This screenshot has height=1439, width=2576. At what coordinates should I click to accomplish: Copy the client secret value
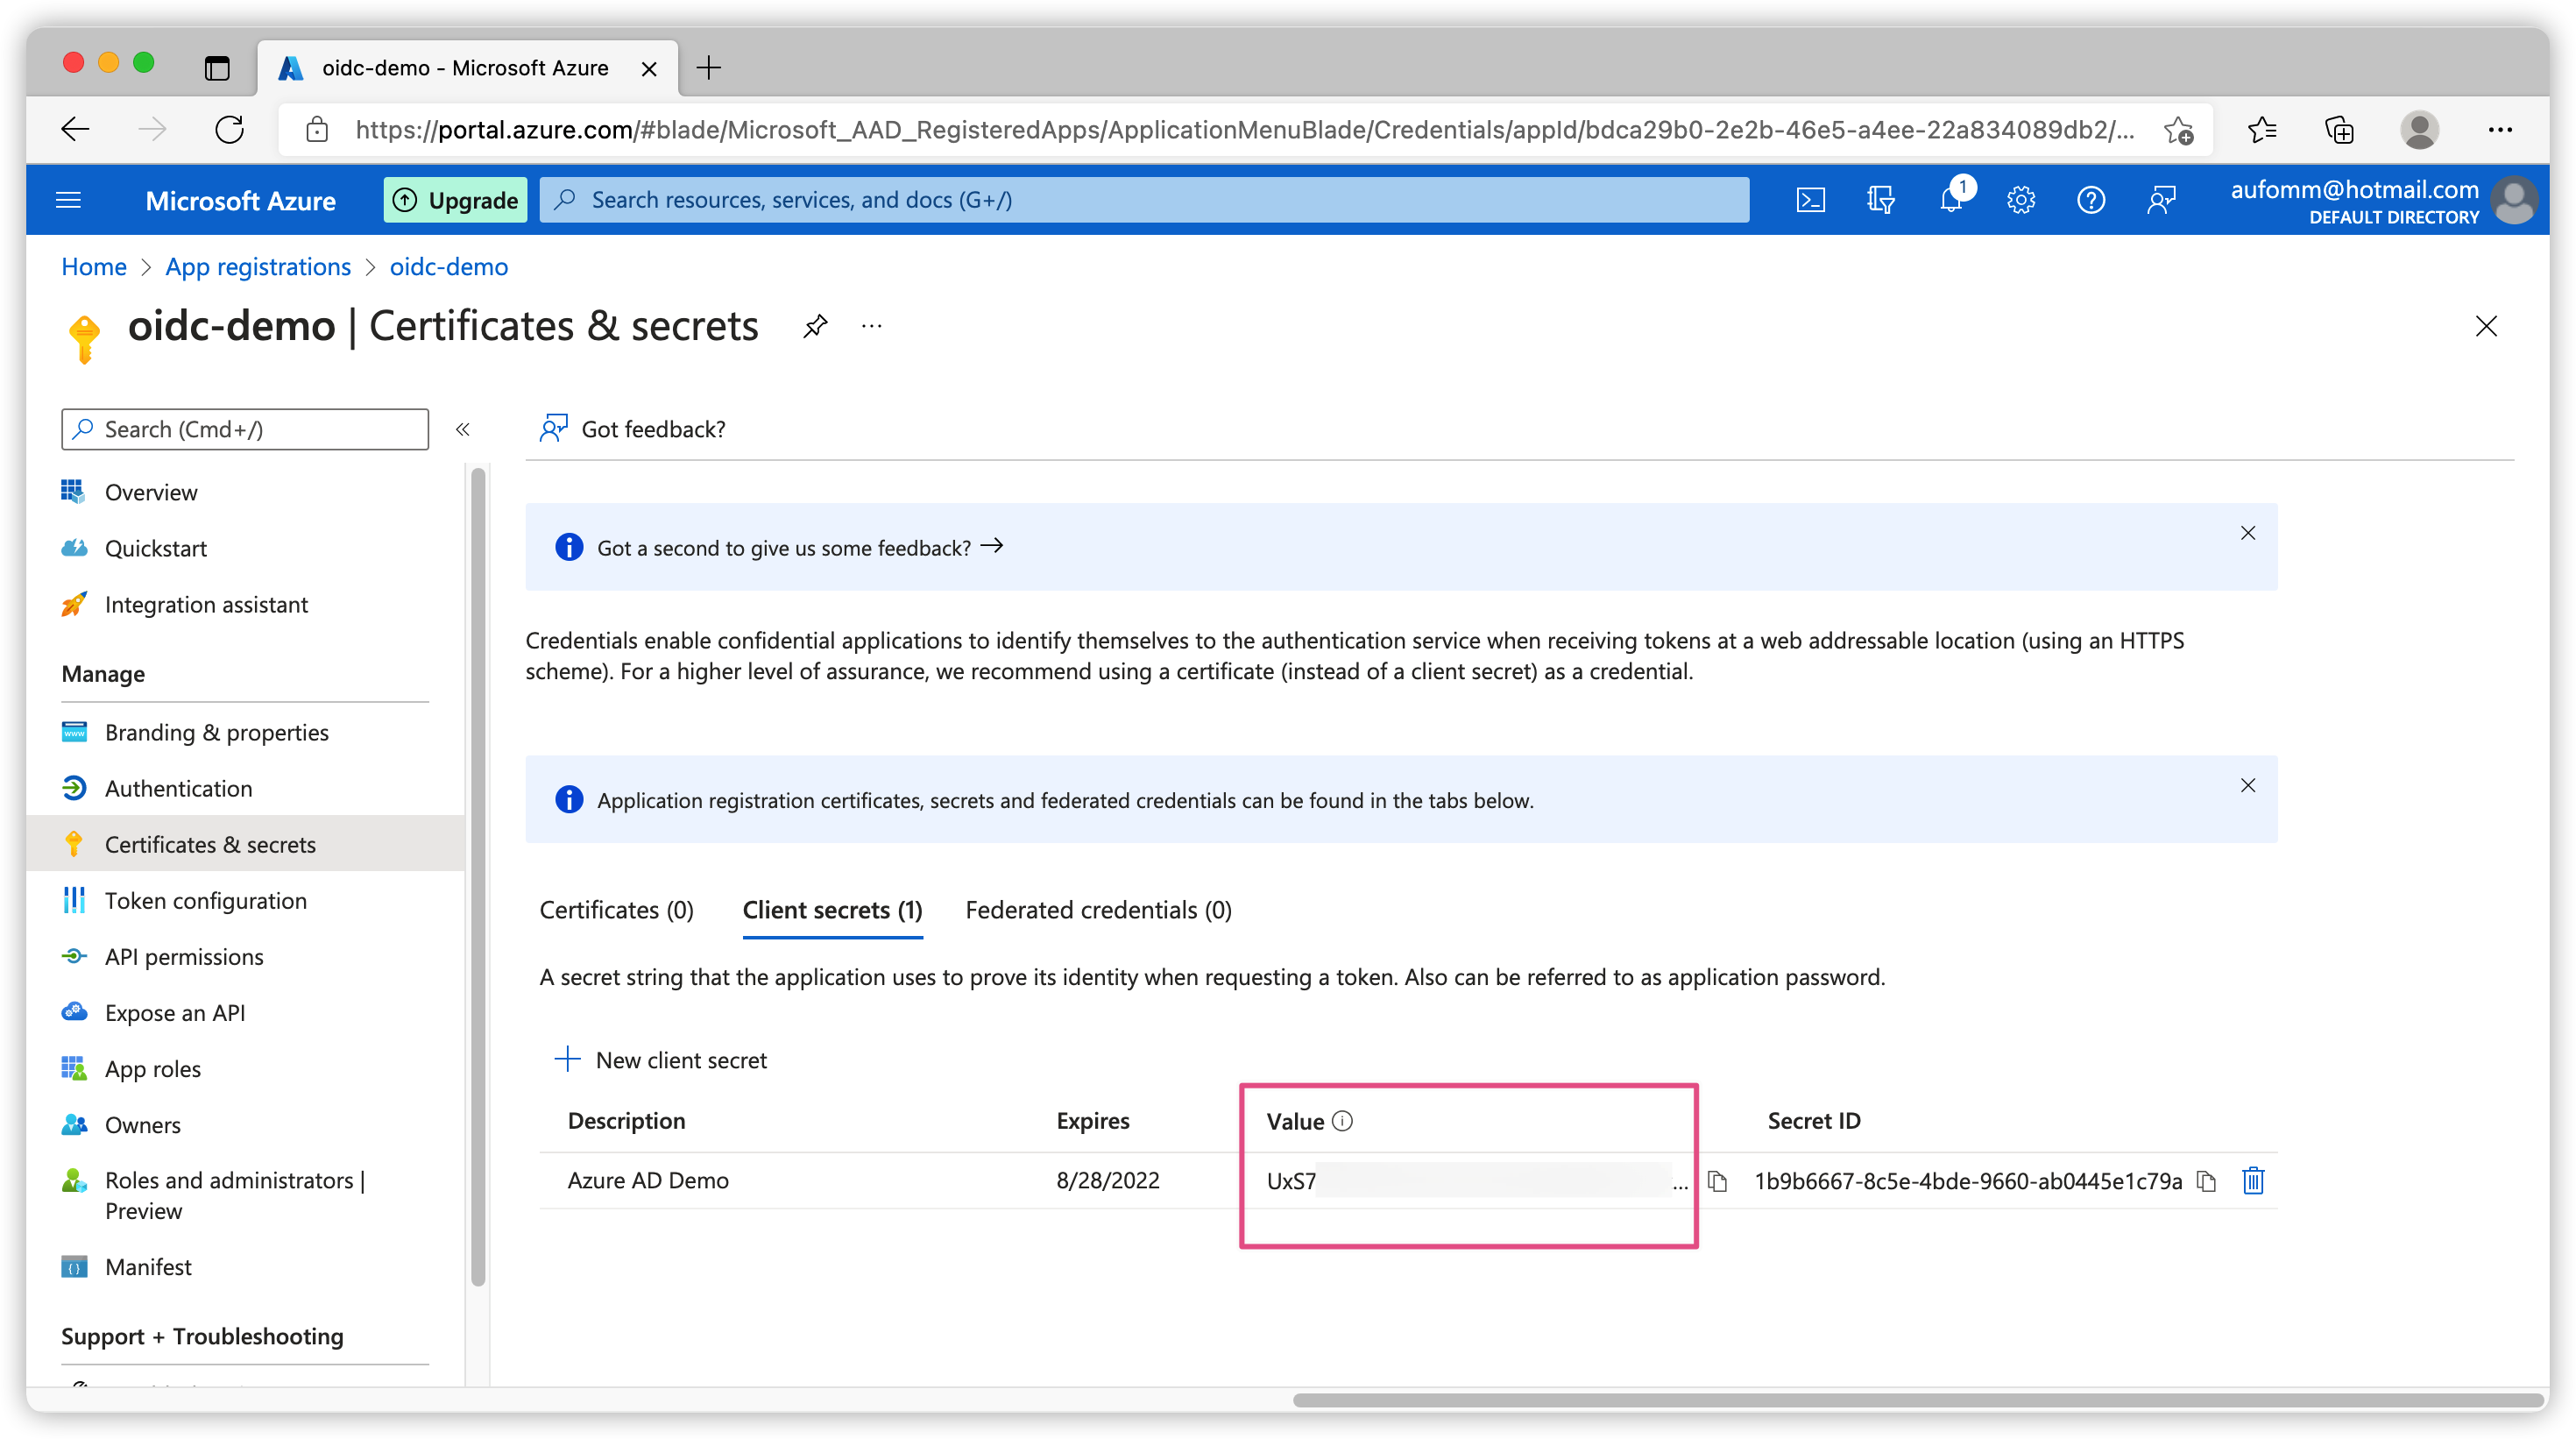1717,1181
